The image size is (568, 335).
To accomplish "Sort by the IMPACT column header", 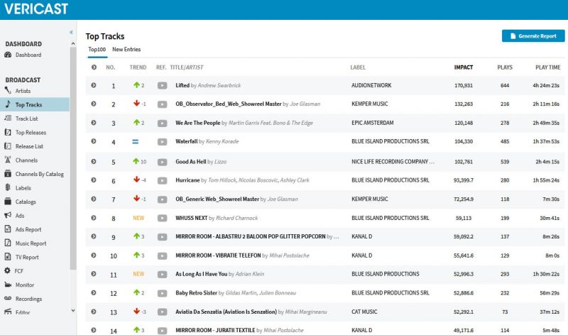I will [x=464, y=67].
